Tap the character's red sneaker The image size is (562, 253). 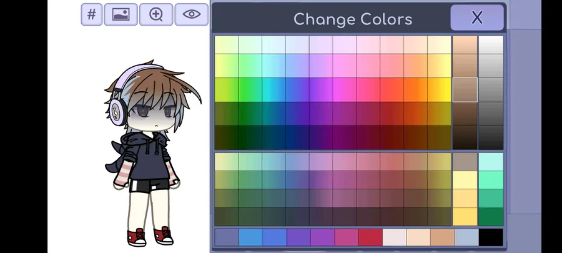(137, 237)
